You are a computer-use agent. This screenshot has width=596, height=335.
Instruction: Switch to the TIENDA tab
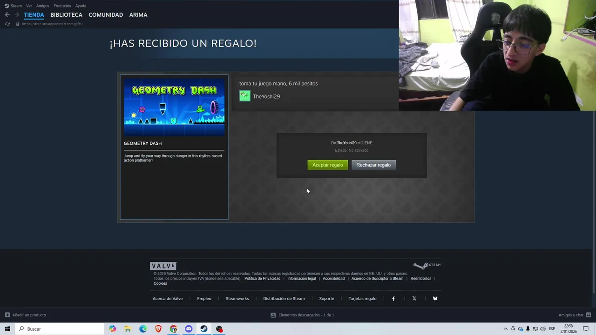click(x=34, y=15)
